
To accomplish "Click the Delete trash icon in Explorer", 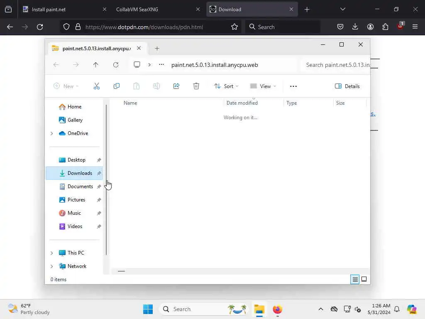I will coord(196,86).
